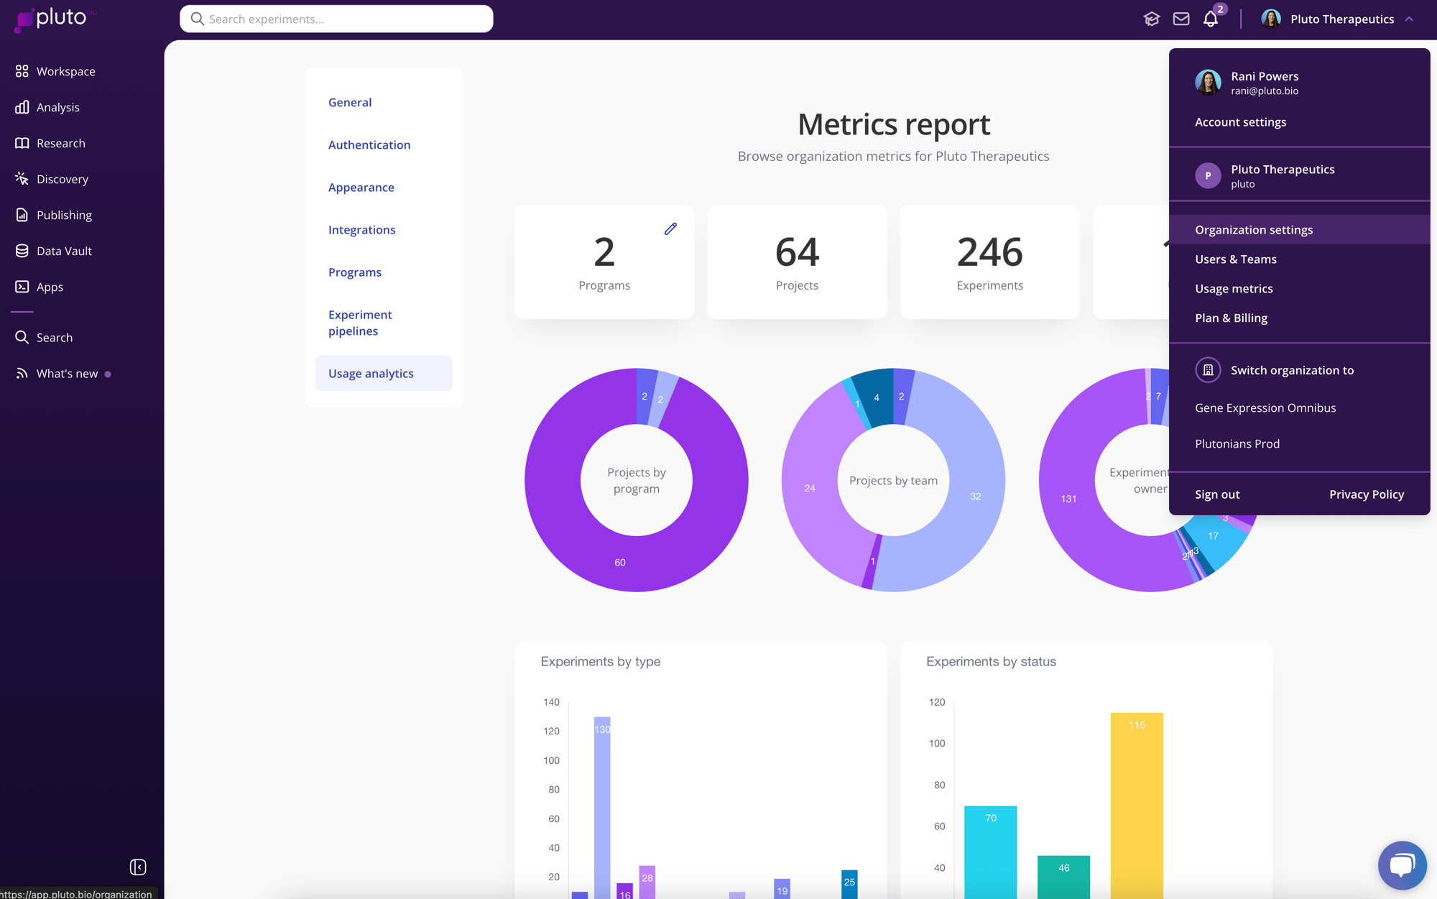Open Plan & Billing menu entry
The height and width of the screenshot is (899, 1437).
(x=1231, y=318)
